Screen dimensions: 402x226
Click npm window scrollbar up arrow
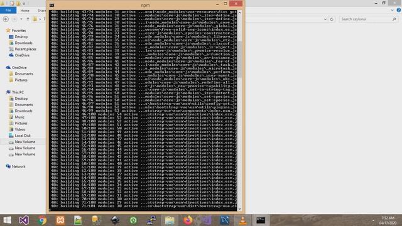(x=240, y=13)
